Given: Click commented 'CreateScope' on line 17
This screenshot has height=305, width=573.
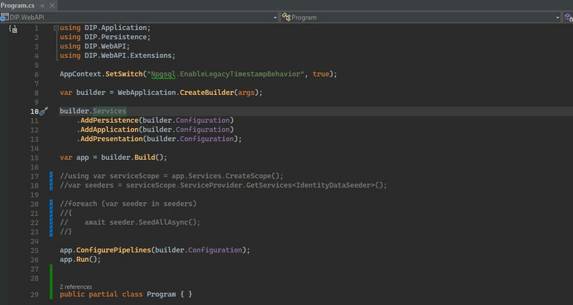Looking at the screenshot, I should pyautogui.click(x=249, y=176).
